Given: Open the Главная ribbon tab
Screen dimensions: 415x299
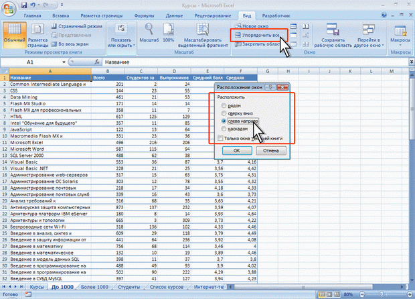Looking at the screenshot, I should [32, 15].
